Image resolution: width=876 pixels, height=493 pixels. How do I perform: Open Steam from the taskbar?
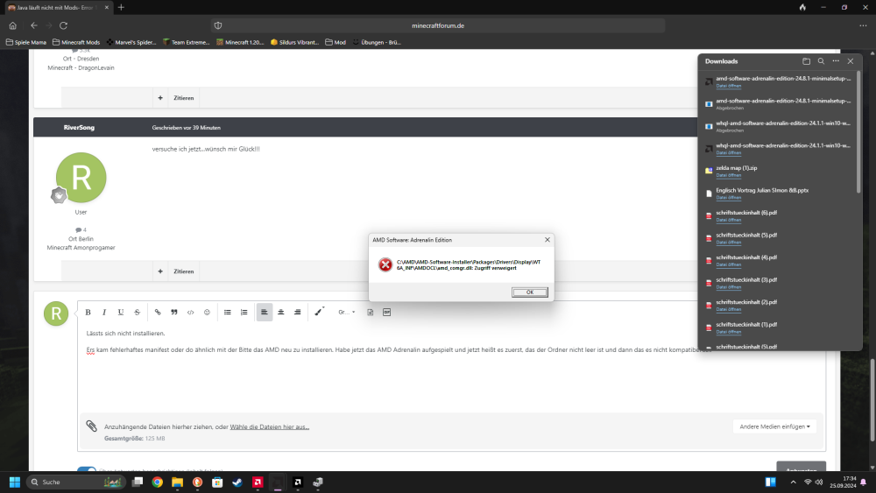(237, 482)
